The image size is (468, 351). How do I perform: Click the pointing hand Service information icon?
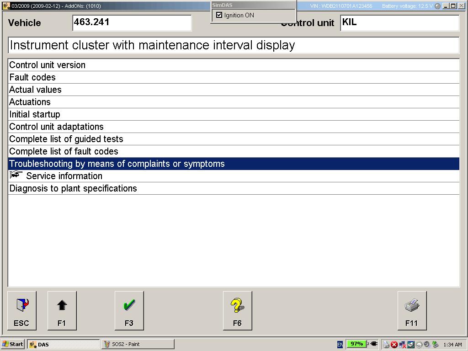(x=16, y=175)
